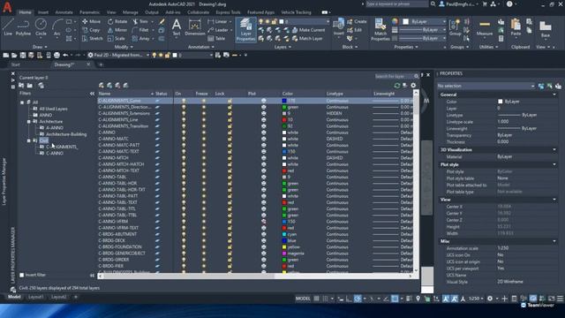Click the Rotate tool
Screen dimensions: 565x318
(x=117, y=21)
